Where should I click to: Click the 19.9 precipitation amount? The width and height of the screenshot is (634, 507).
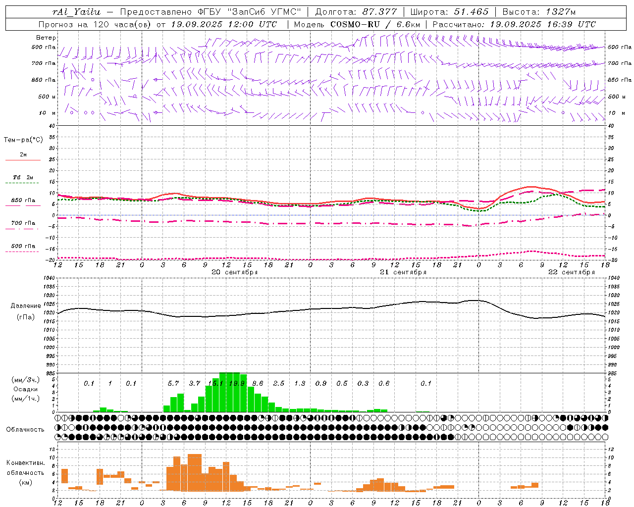(x=236, y=383)
